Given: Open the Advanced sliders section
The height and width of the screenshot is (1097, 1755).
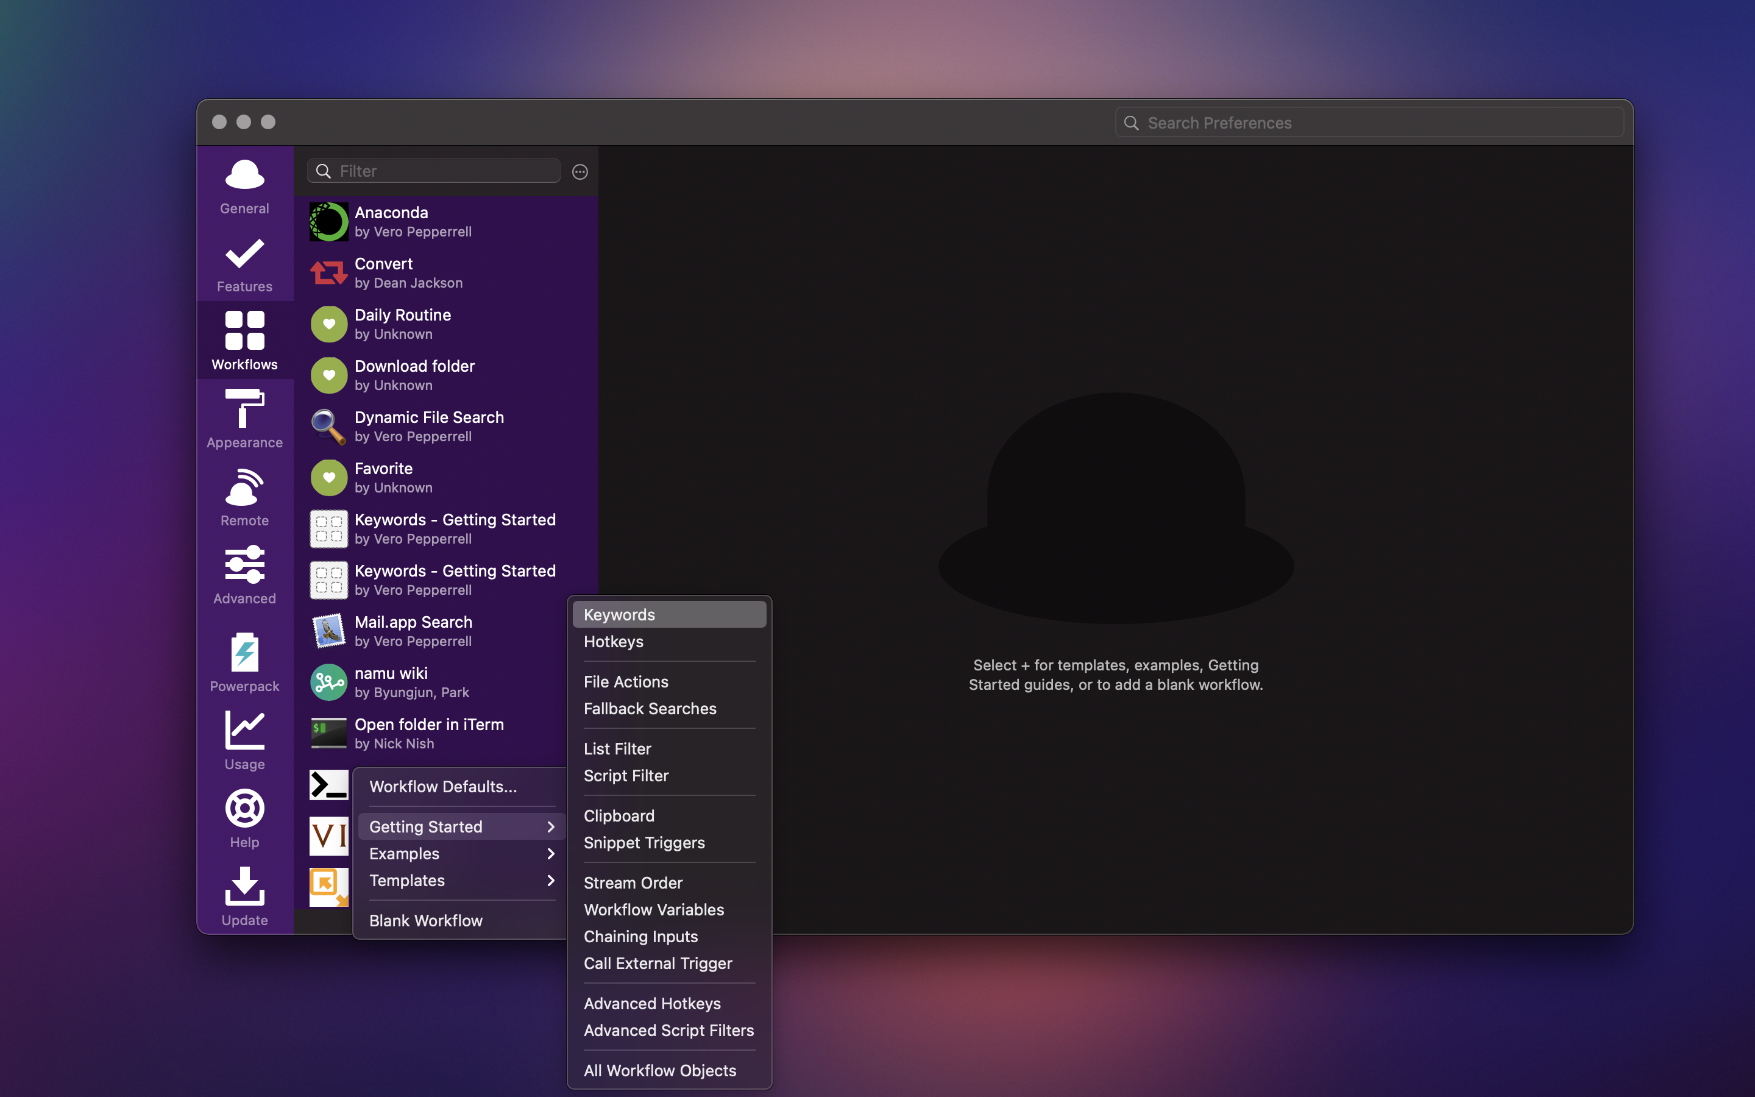Looking at the screenshot, I should coord(244,575).
